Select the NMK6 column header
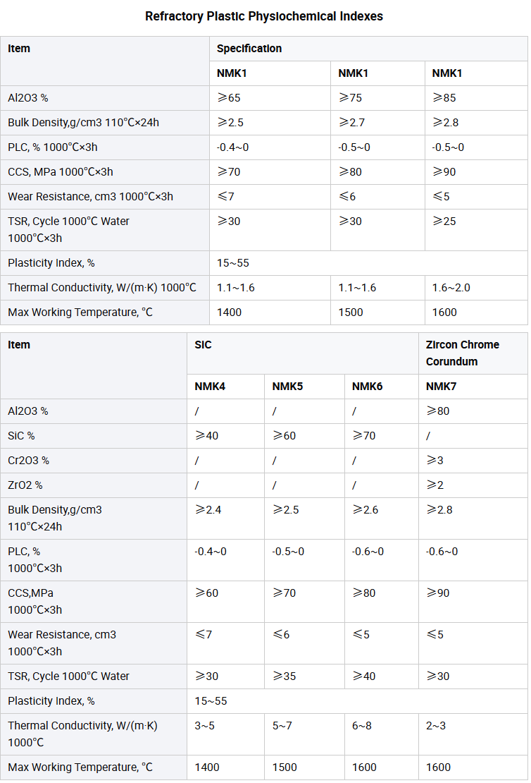Image resolution: width=531 pixels, height=783 pixels. coord(382,387)
